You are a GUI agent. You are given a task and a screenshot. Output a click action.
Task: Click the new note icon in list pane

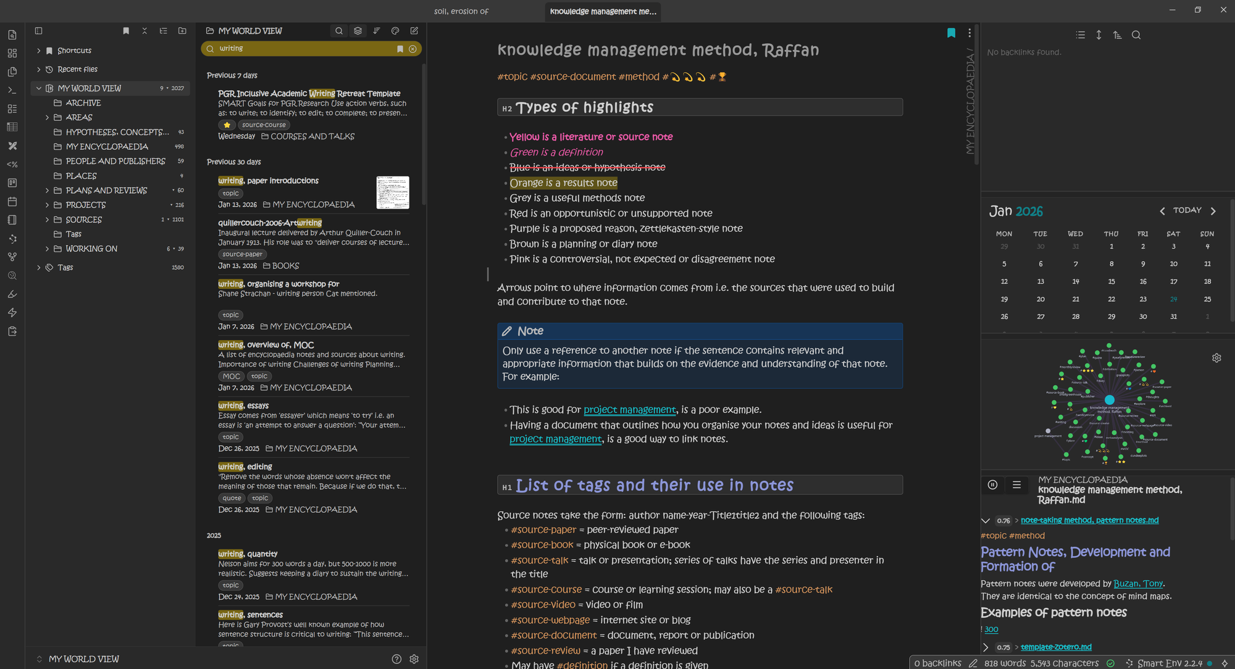pyautogui.click(x=414, y=31)
